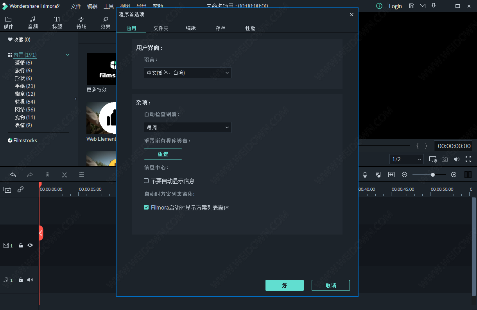Screen dimensions: 477x310
Task: Click the timeline zoom slider handle
Action: click(433, 175)
